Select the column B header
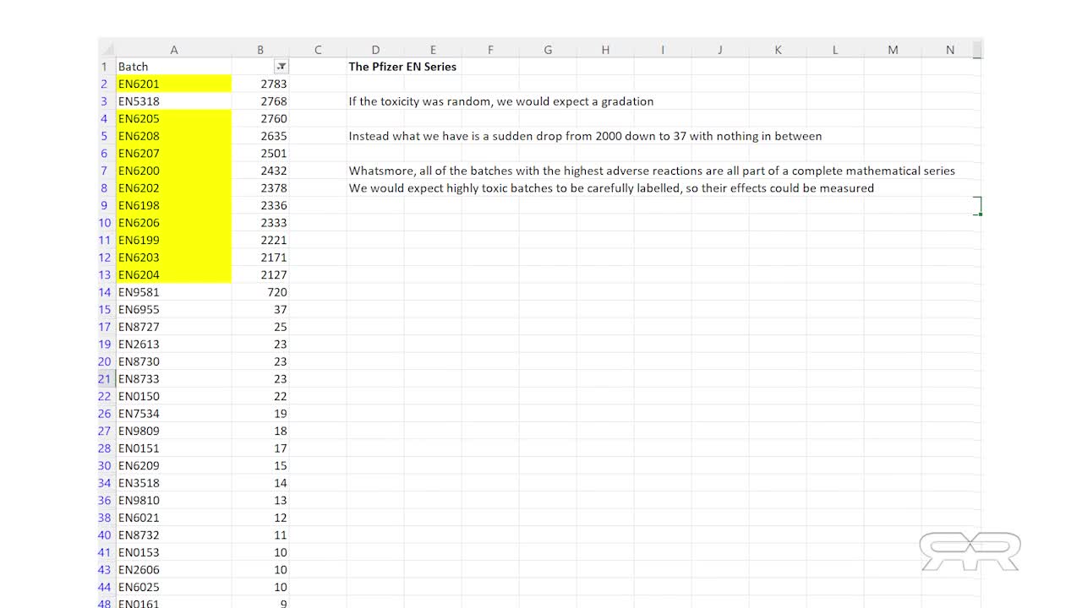This screenshot has height=608, width=1082. pos(260,50)
